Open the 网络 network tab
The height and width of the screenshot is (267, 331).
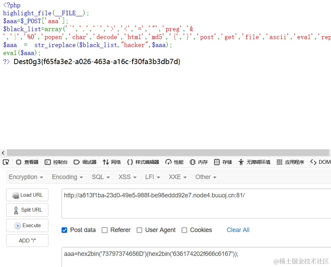click(112, 162)
